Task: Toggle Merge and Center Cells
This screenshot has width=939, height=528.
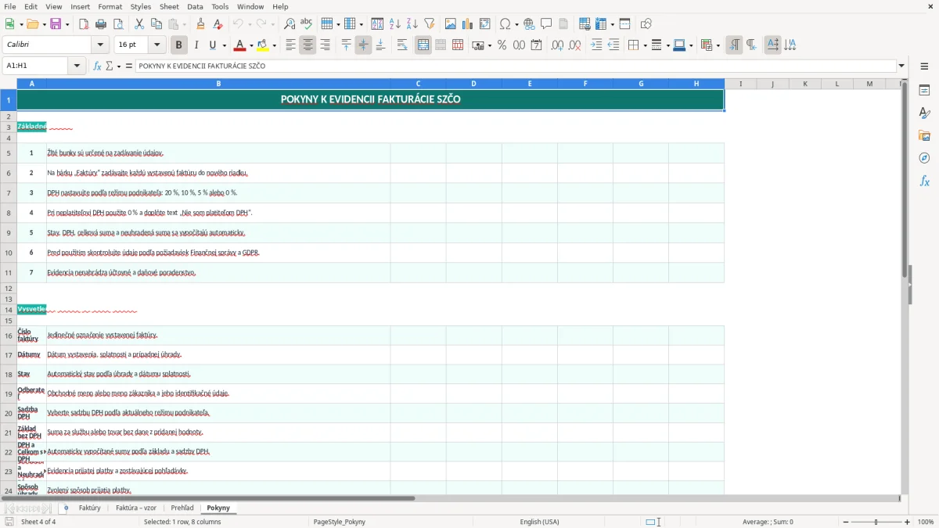Action: coord(423,45)
